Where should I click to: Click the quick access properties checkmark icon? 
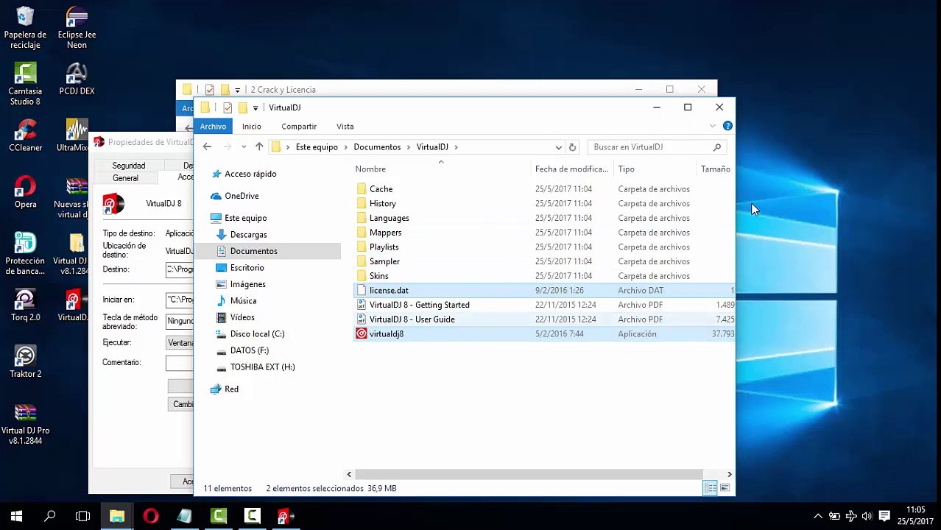227,107
